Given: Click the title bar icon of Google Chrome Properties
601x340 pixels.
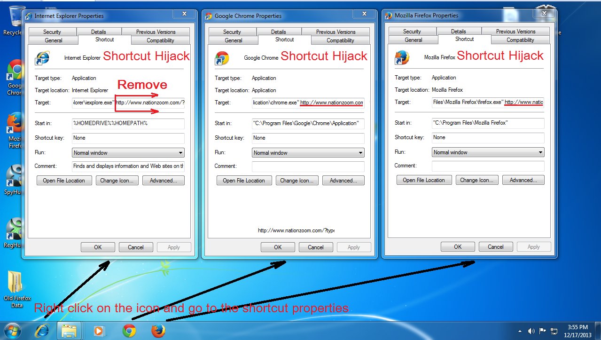Looking at the screenshot, I should 209,16.
